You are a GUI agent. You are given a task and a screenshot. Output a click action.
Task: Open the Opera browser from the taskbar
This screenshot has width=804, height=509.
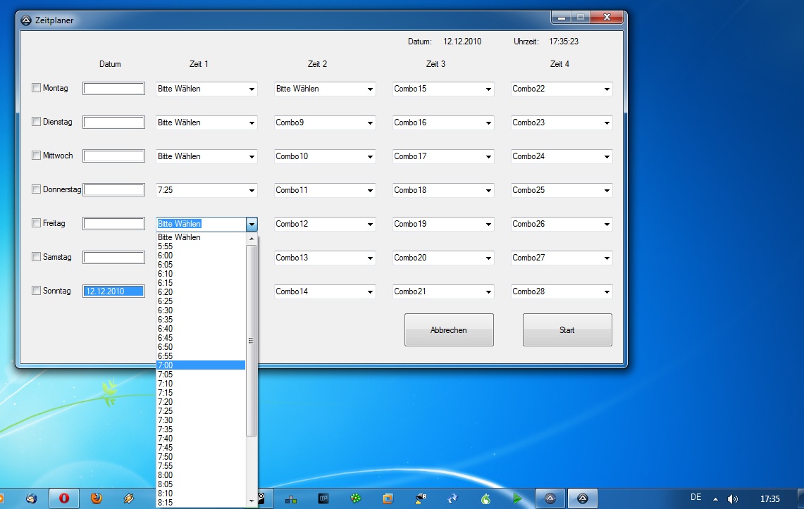pos(64,498)
